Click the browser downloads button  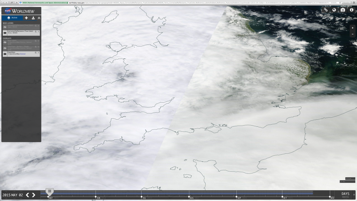pos(354,2)
